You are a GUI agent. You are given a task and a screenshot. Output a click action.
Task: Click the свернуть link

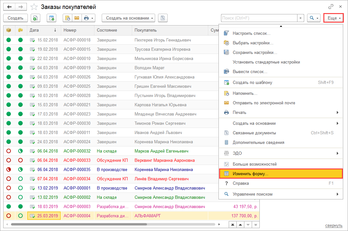334,226
